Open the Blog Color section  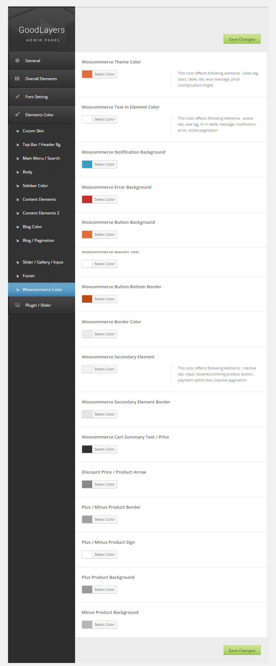point(41,227)
